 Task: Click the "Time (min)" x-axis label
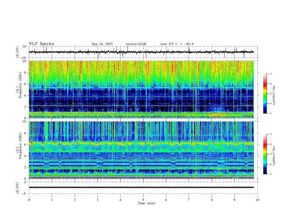coord(146,203)
